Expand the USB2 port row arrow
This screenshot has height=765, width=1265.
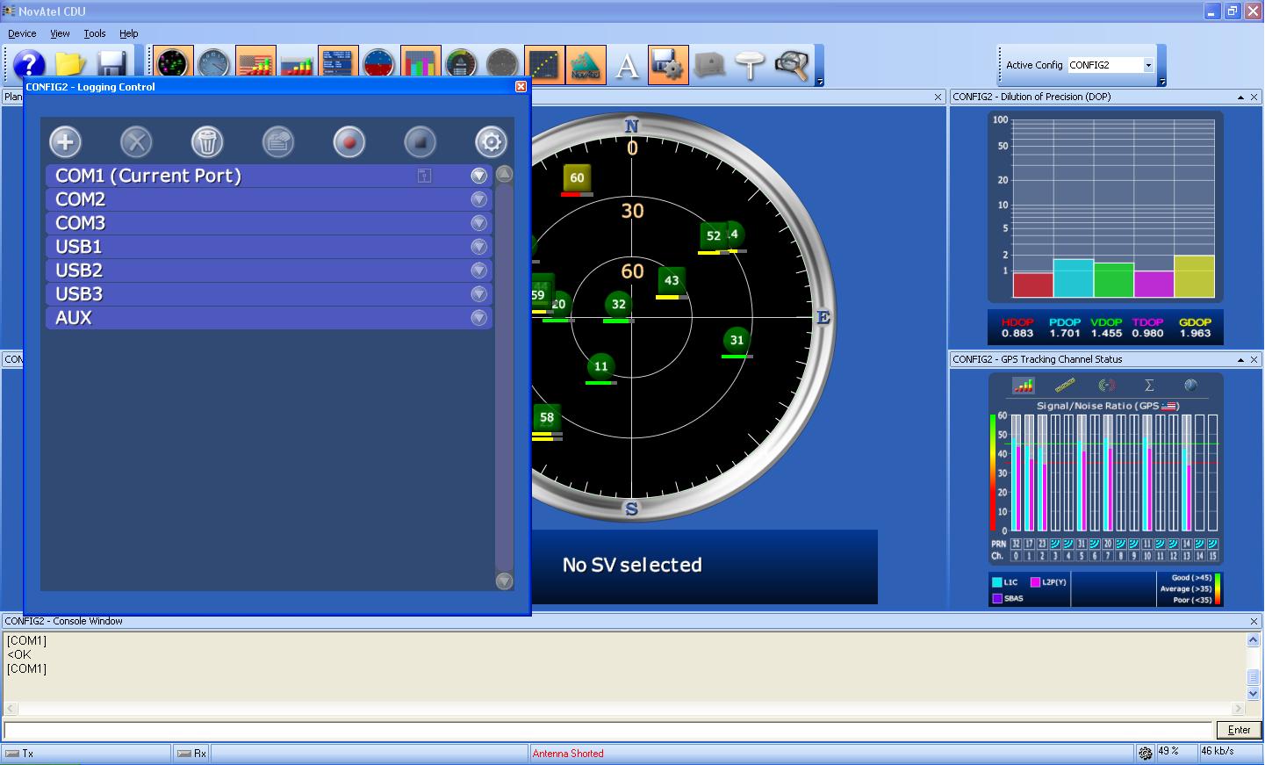coord(478,271)
